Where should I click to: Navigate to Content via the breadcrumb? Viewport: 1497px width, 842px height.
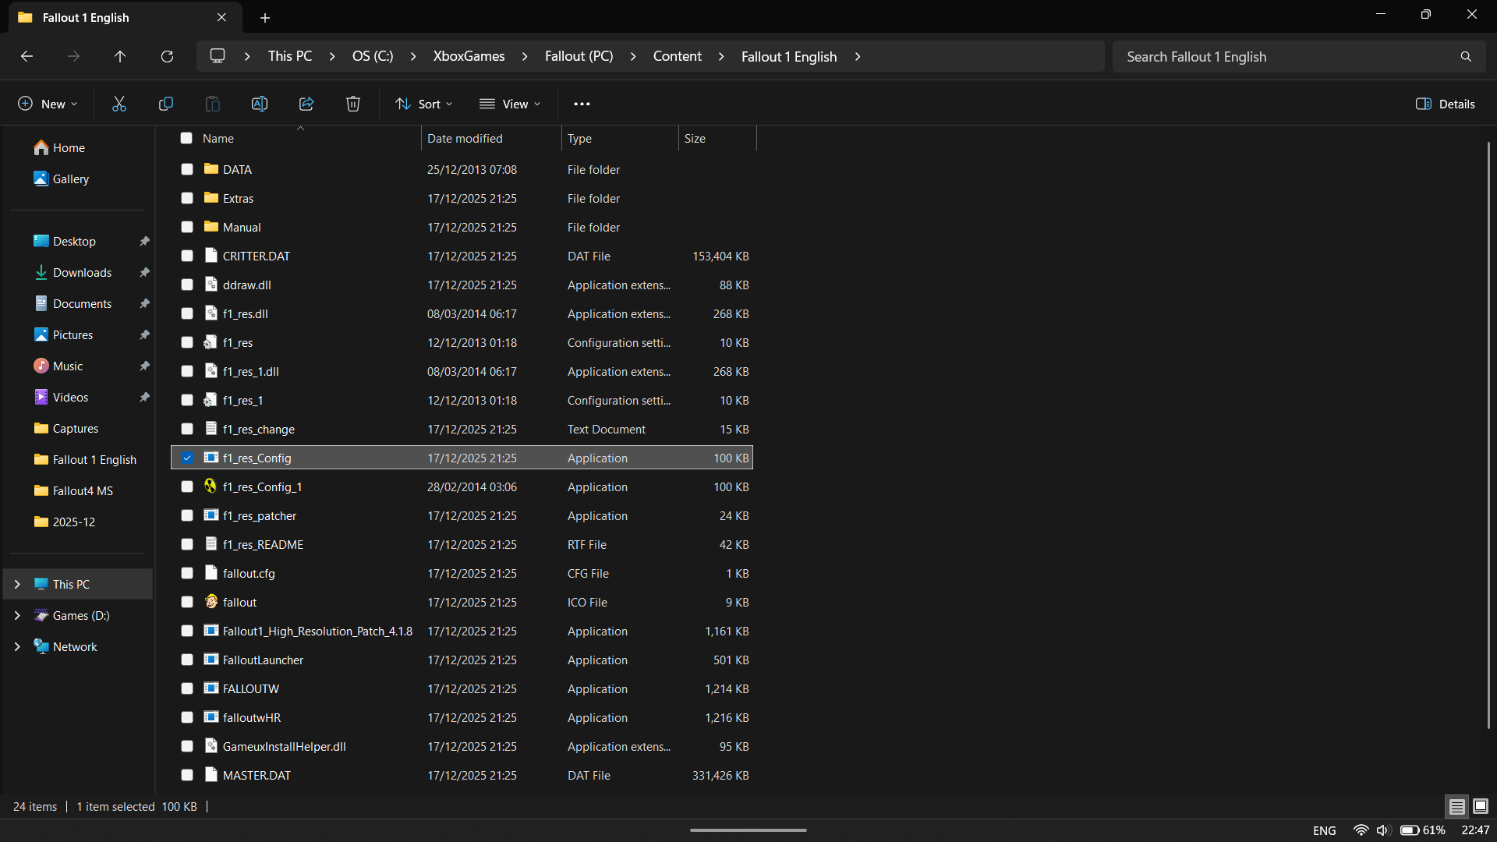point(676,56)
